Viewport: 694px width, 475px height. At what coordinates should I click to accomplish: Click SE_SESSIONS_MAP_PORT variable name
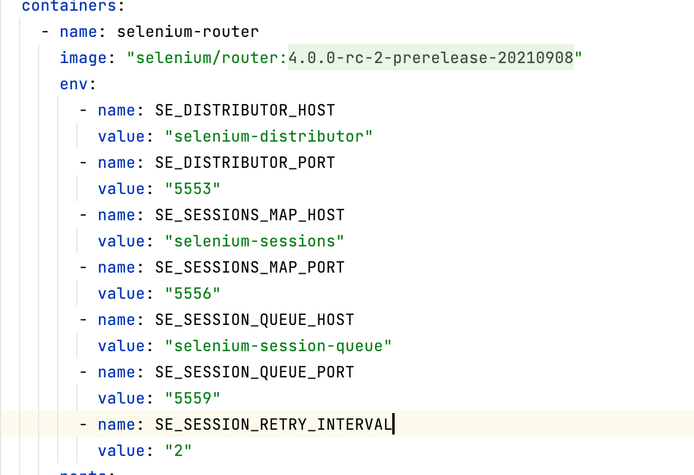[x=249, y=267]
